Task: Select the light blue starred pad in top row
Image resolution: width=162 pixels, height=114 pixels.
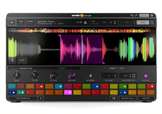Action: click(59, 86)
